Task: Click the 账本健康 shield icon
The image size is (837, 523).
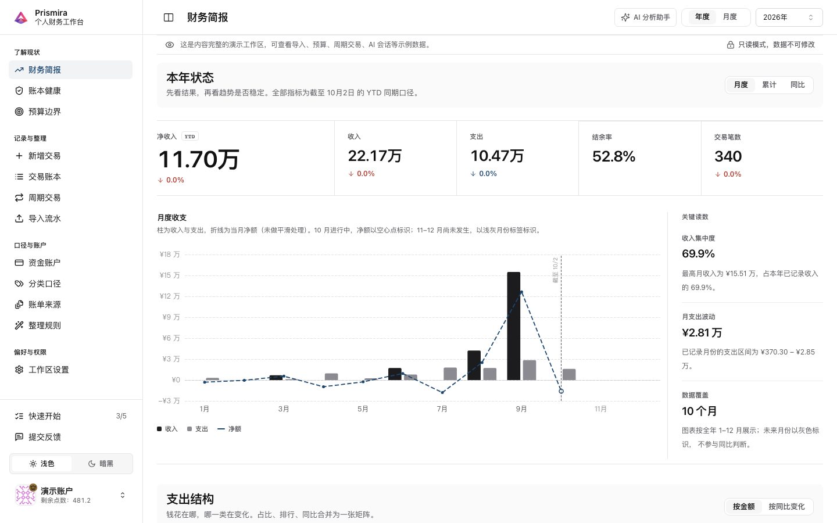Action: pyautogui.click(x=19, y=91)
